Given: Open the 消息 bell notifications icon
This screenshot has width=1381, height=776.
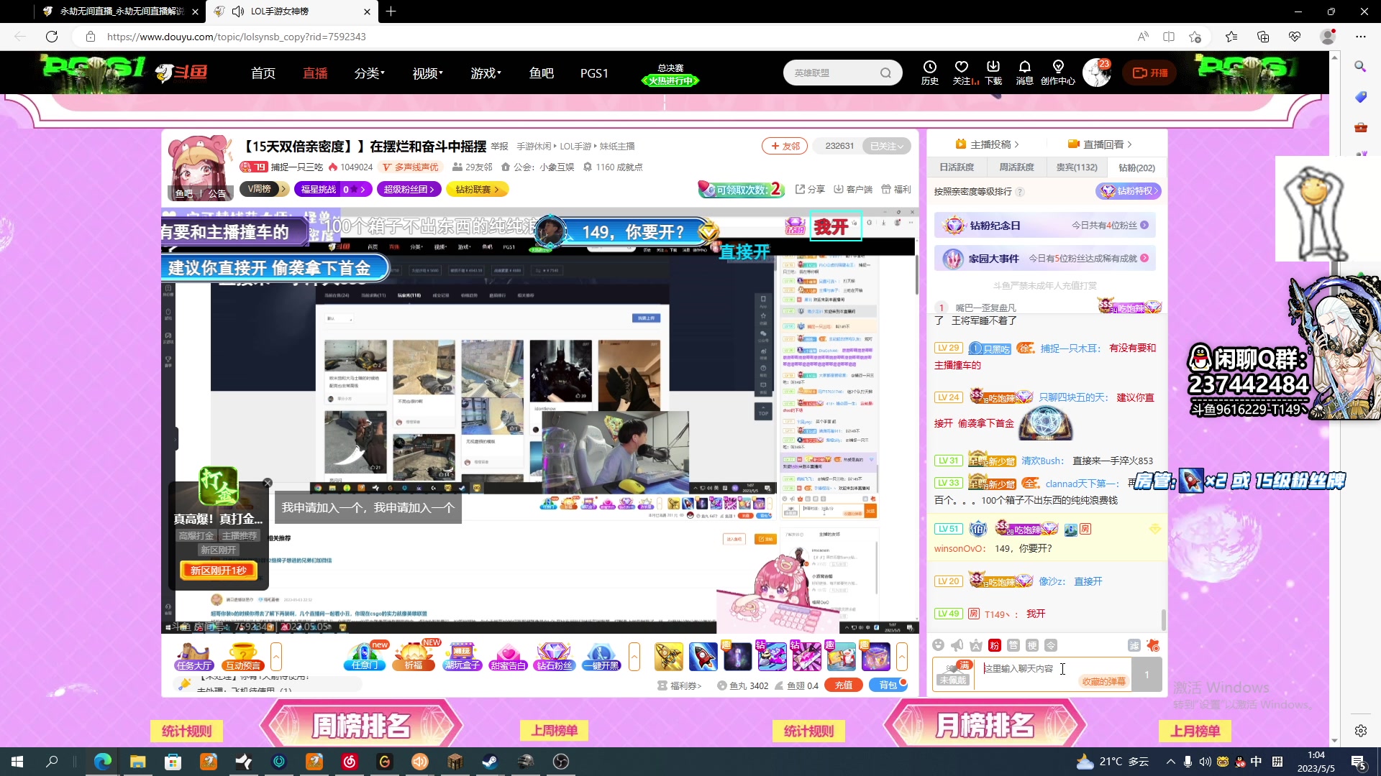Looking at the screenshot, I should coord(1024,72).
